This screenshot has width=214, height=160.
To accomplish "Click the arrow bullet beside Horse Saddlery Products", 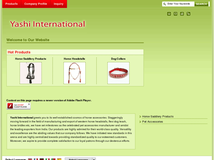I will pyautogui.click(x=140, y=117).
